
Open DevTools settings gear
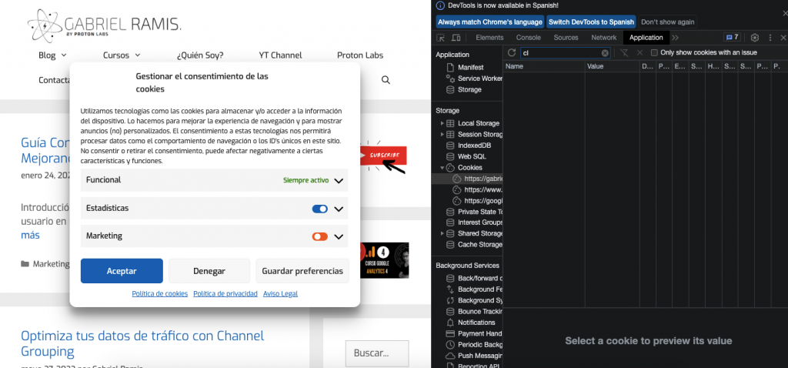point(754,38)
